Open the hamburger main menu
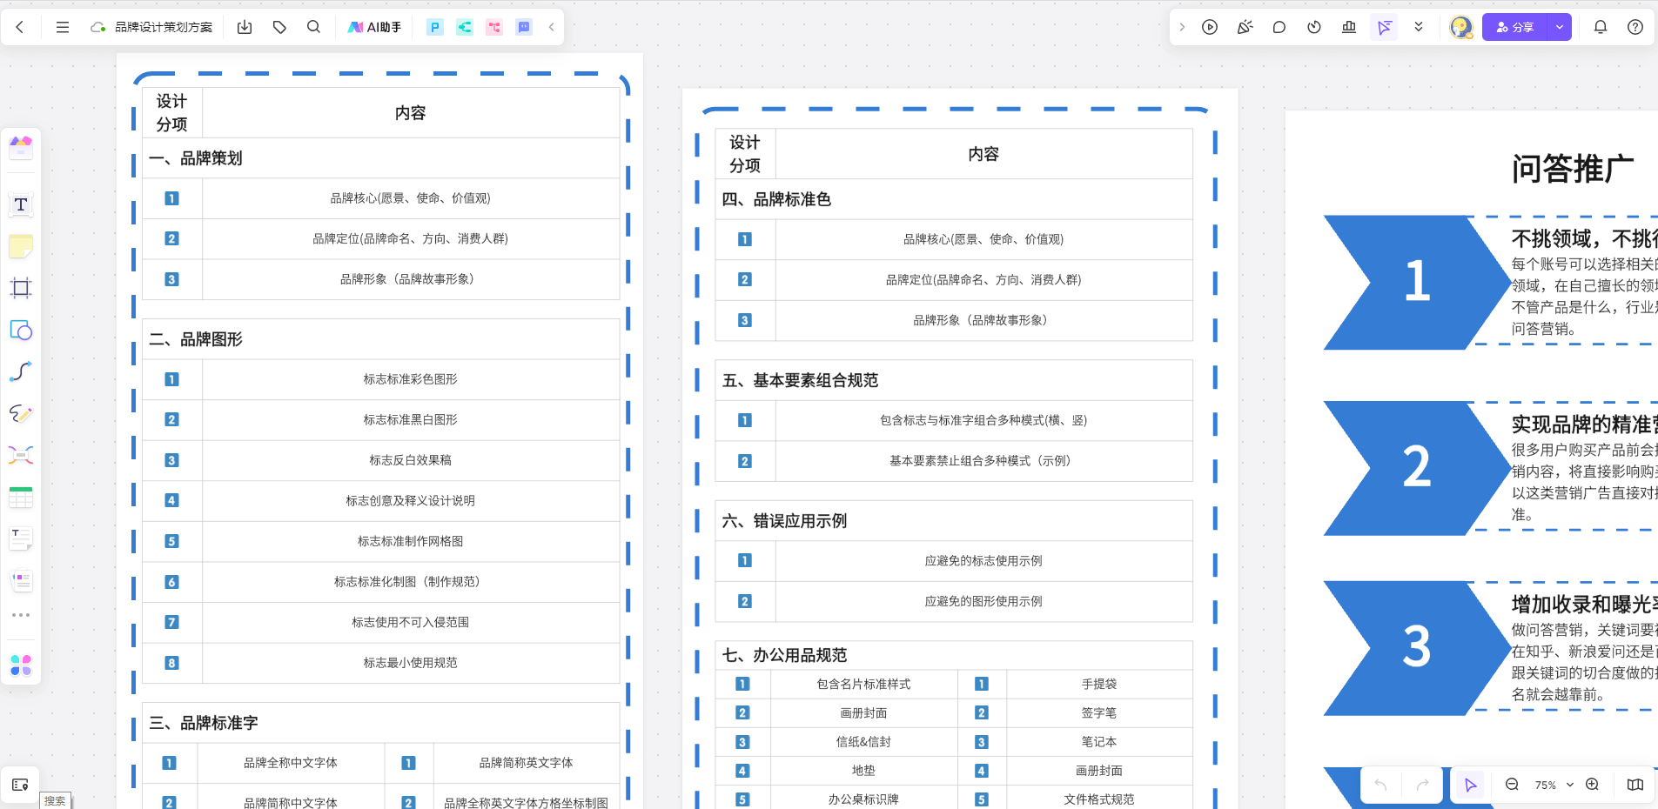The width and height of the screenshot is (1658, 809). (x=63, y=27)
